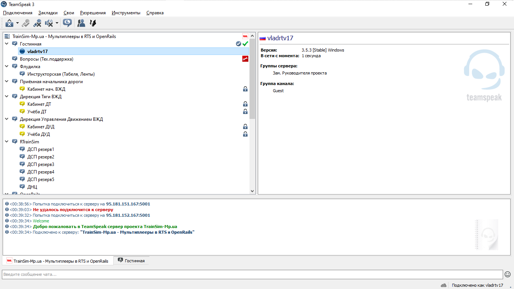Toggle away status in the toolbar

click(9, 23)
